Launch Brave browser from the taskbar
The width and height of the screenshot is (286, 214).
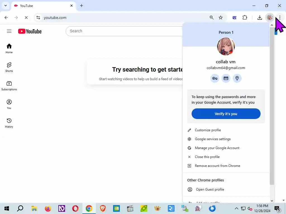click(103, 208)
